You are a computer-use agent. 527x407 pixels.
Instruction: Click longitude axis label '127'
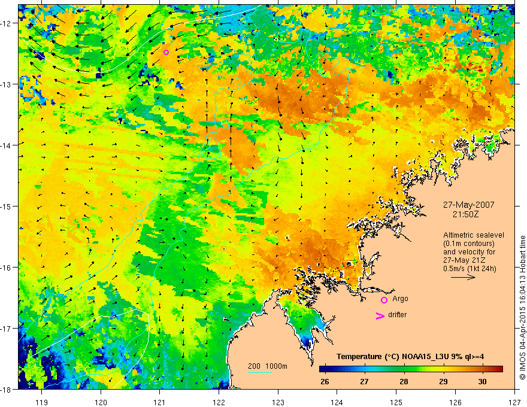pos(514,402)
